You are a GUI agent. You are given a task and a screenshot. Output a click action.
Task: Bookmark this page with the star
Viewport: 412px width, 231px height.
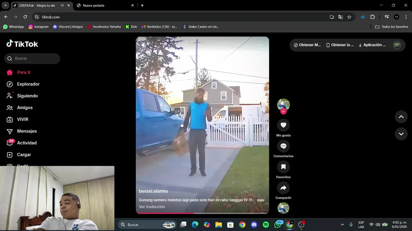click(349, 17)
